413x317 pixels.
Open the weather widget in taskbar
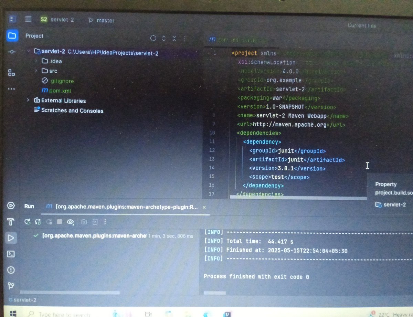(x=391, y=314)
